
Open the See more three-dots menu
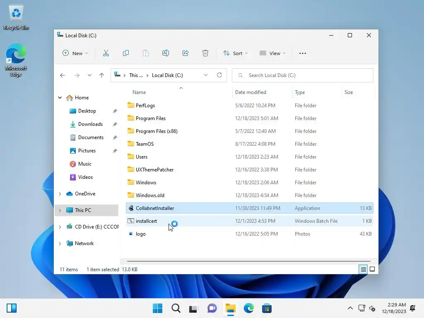click(303, 53)
